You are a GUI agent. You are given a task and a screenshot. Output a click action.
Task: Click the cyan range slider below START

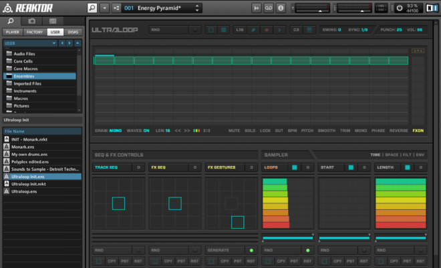(344, 238)
